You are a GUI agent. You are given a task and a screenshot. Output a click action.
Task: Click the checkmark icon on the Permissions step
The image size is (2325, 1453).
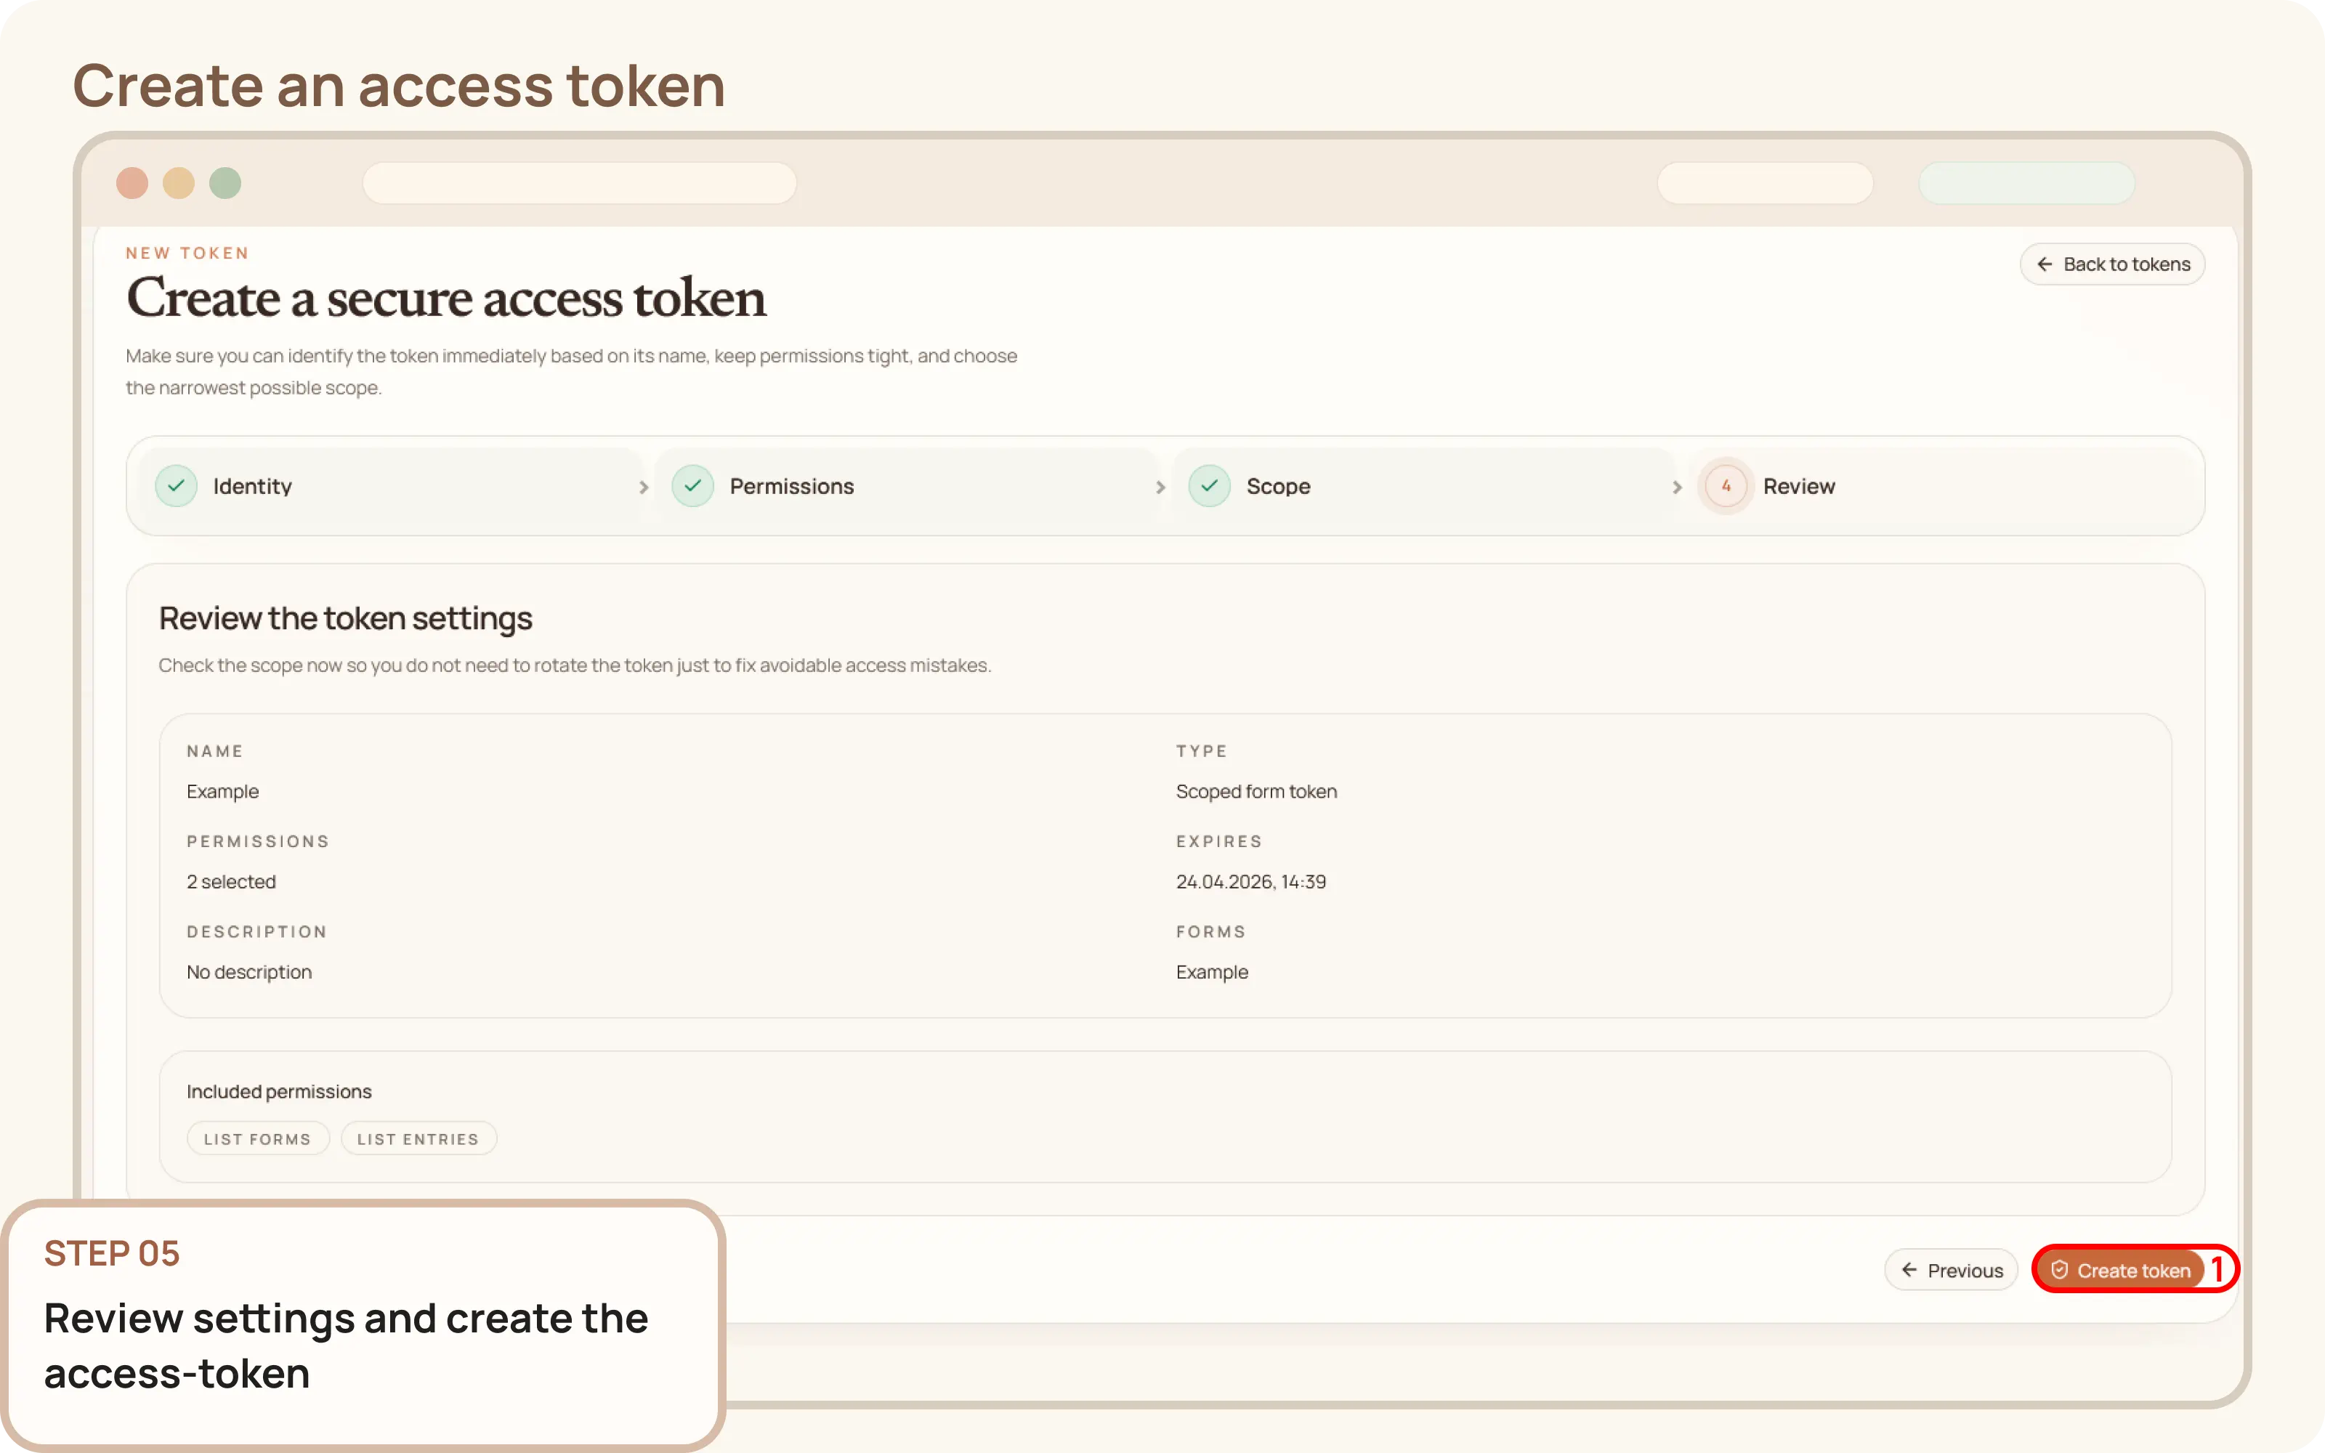694,486
